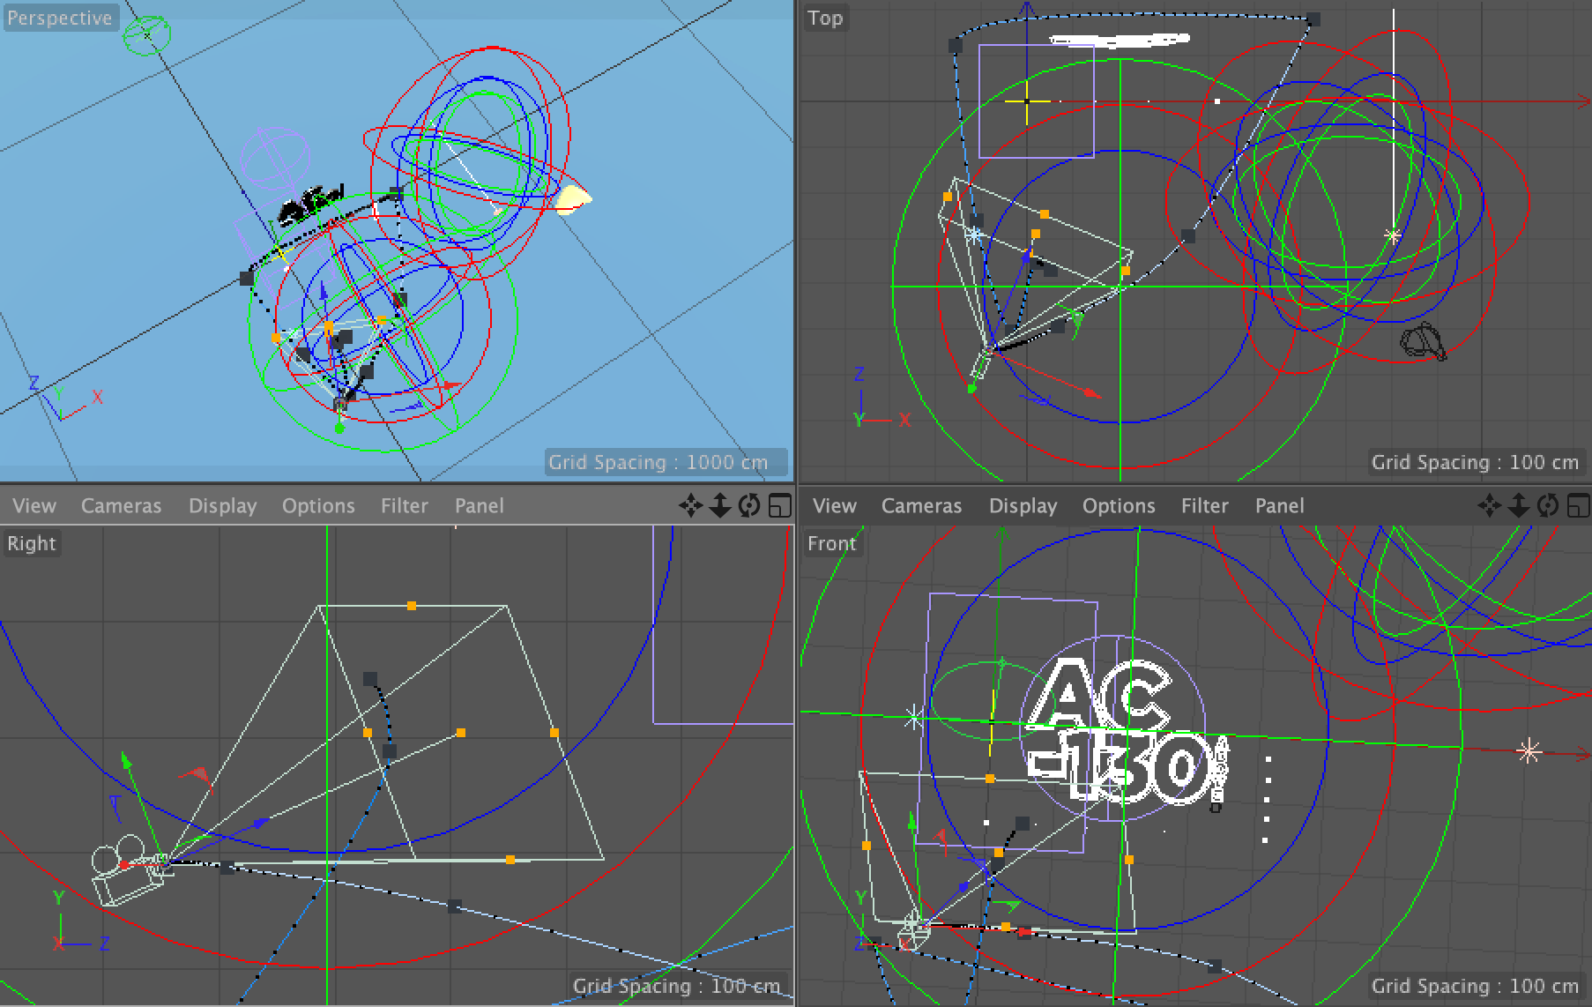Open Options menu in Front viewport
1592x1007 pixels.
pyautogui.click(x=1119, y=506)
